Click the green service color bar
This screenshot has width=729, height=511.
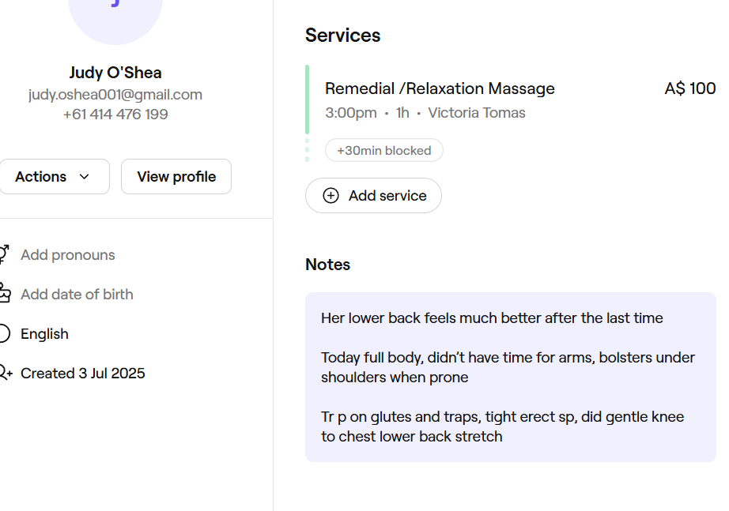point(308,100)
